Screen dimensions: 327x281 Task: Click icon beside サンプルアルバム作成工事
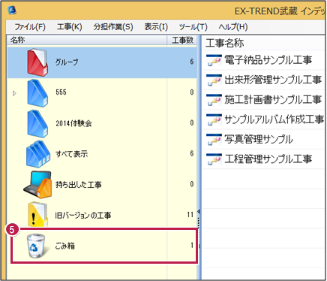point(214,119)
